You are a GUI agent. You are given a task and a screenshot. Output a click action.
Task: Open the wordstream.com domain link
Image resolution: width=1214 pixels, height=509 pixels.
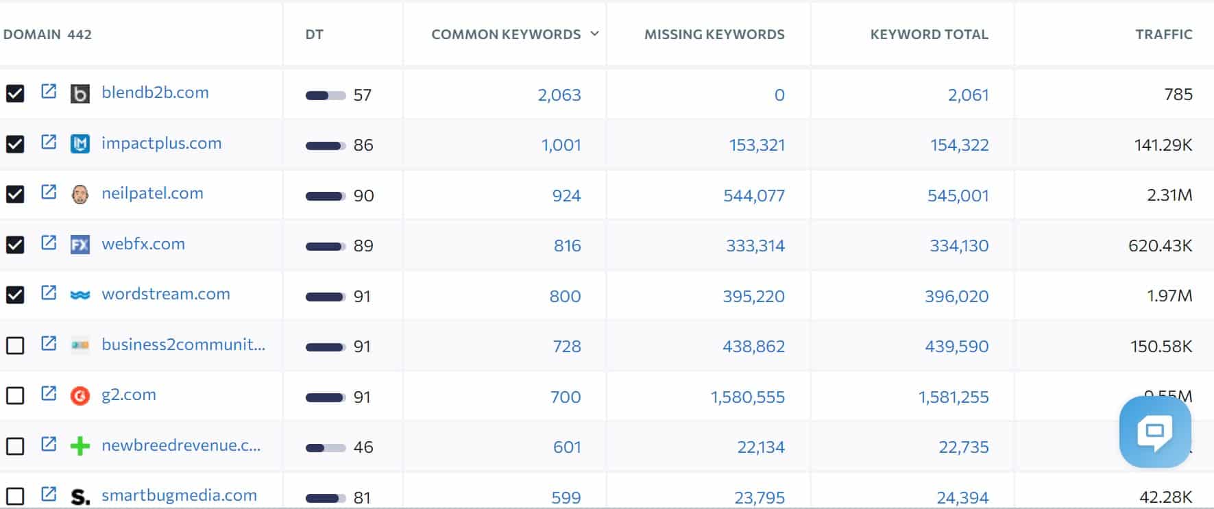pos(166,294)
